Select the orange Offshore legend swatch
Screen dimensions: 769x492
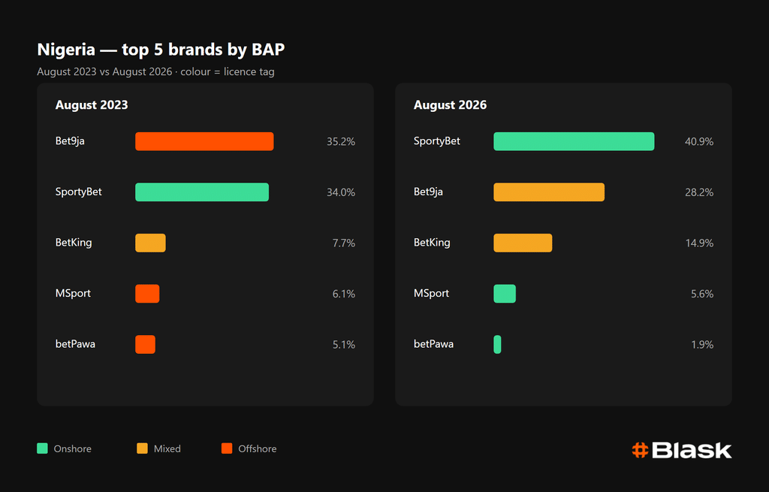coord(227,448)
